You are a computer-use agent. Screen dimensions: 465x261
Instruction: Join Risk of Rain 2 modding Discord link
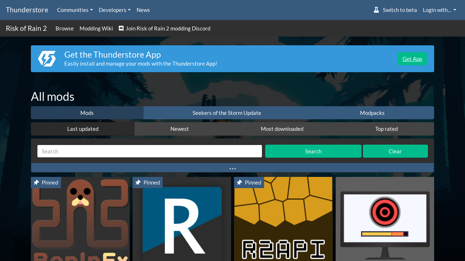click(165, 28)
